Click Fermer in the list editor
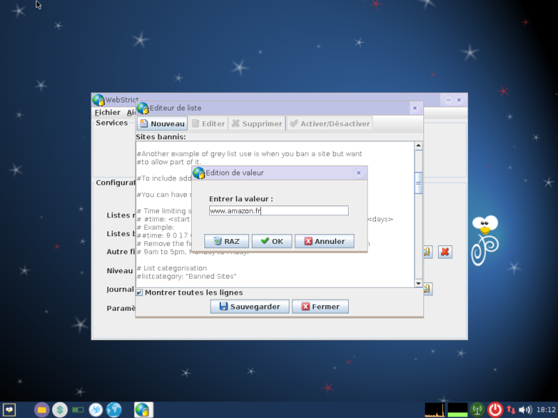 click(320, 307)
